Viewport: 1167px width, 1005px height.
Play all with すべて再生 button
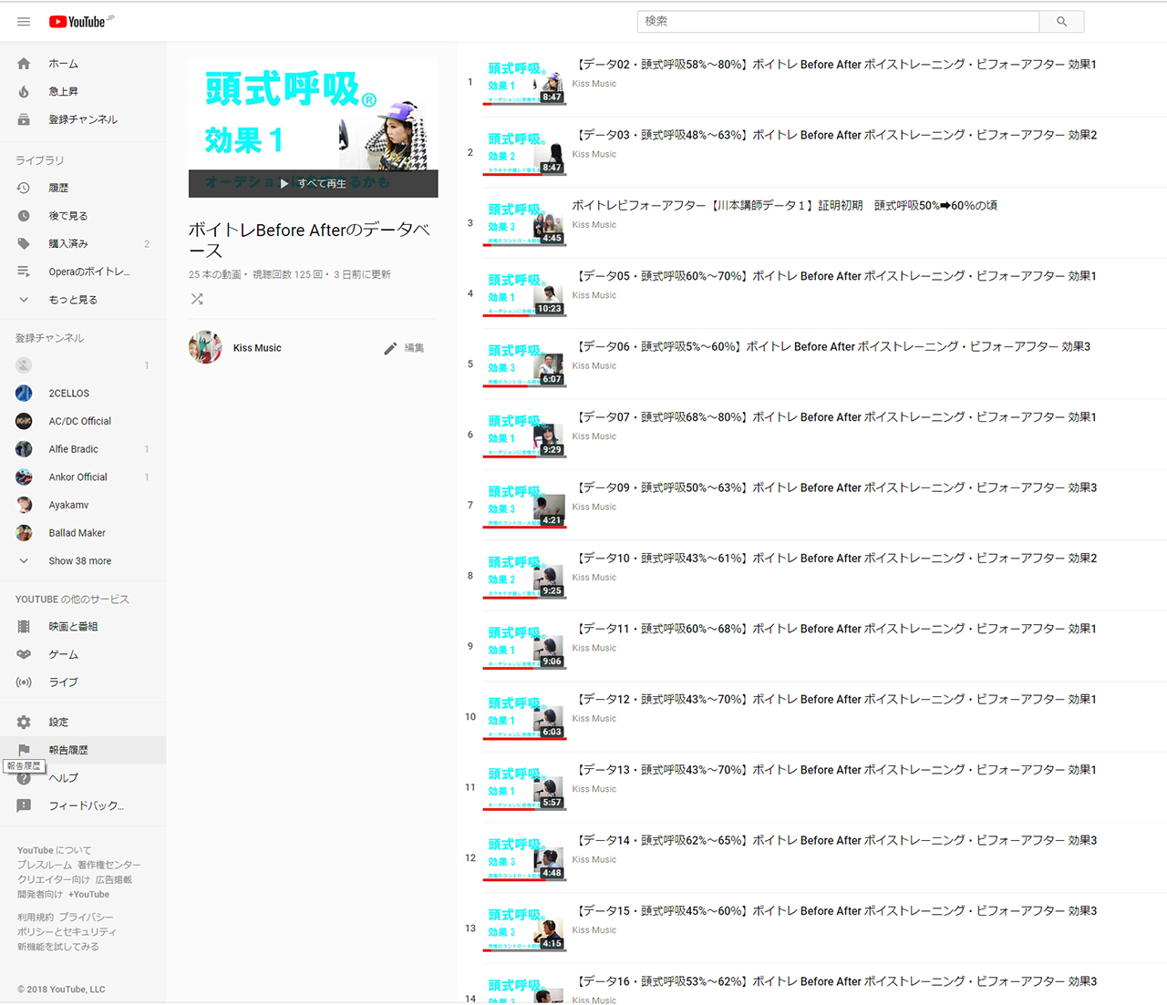[314, 183]
